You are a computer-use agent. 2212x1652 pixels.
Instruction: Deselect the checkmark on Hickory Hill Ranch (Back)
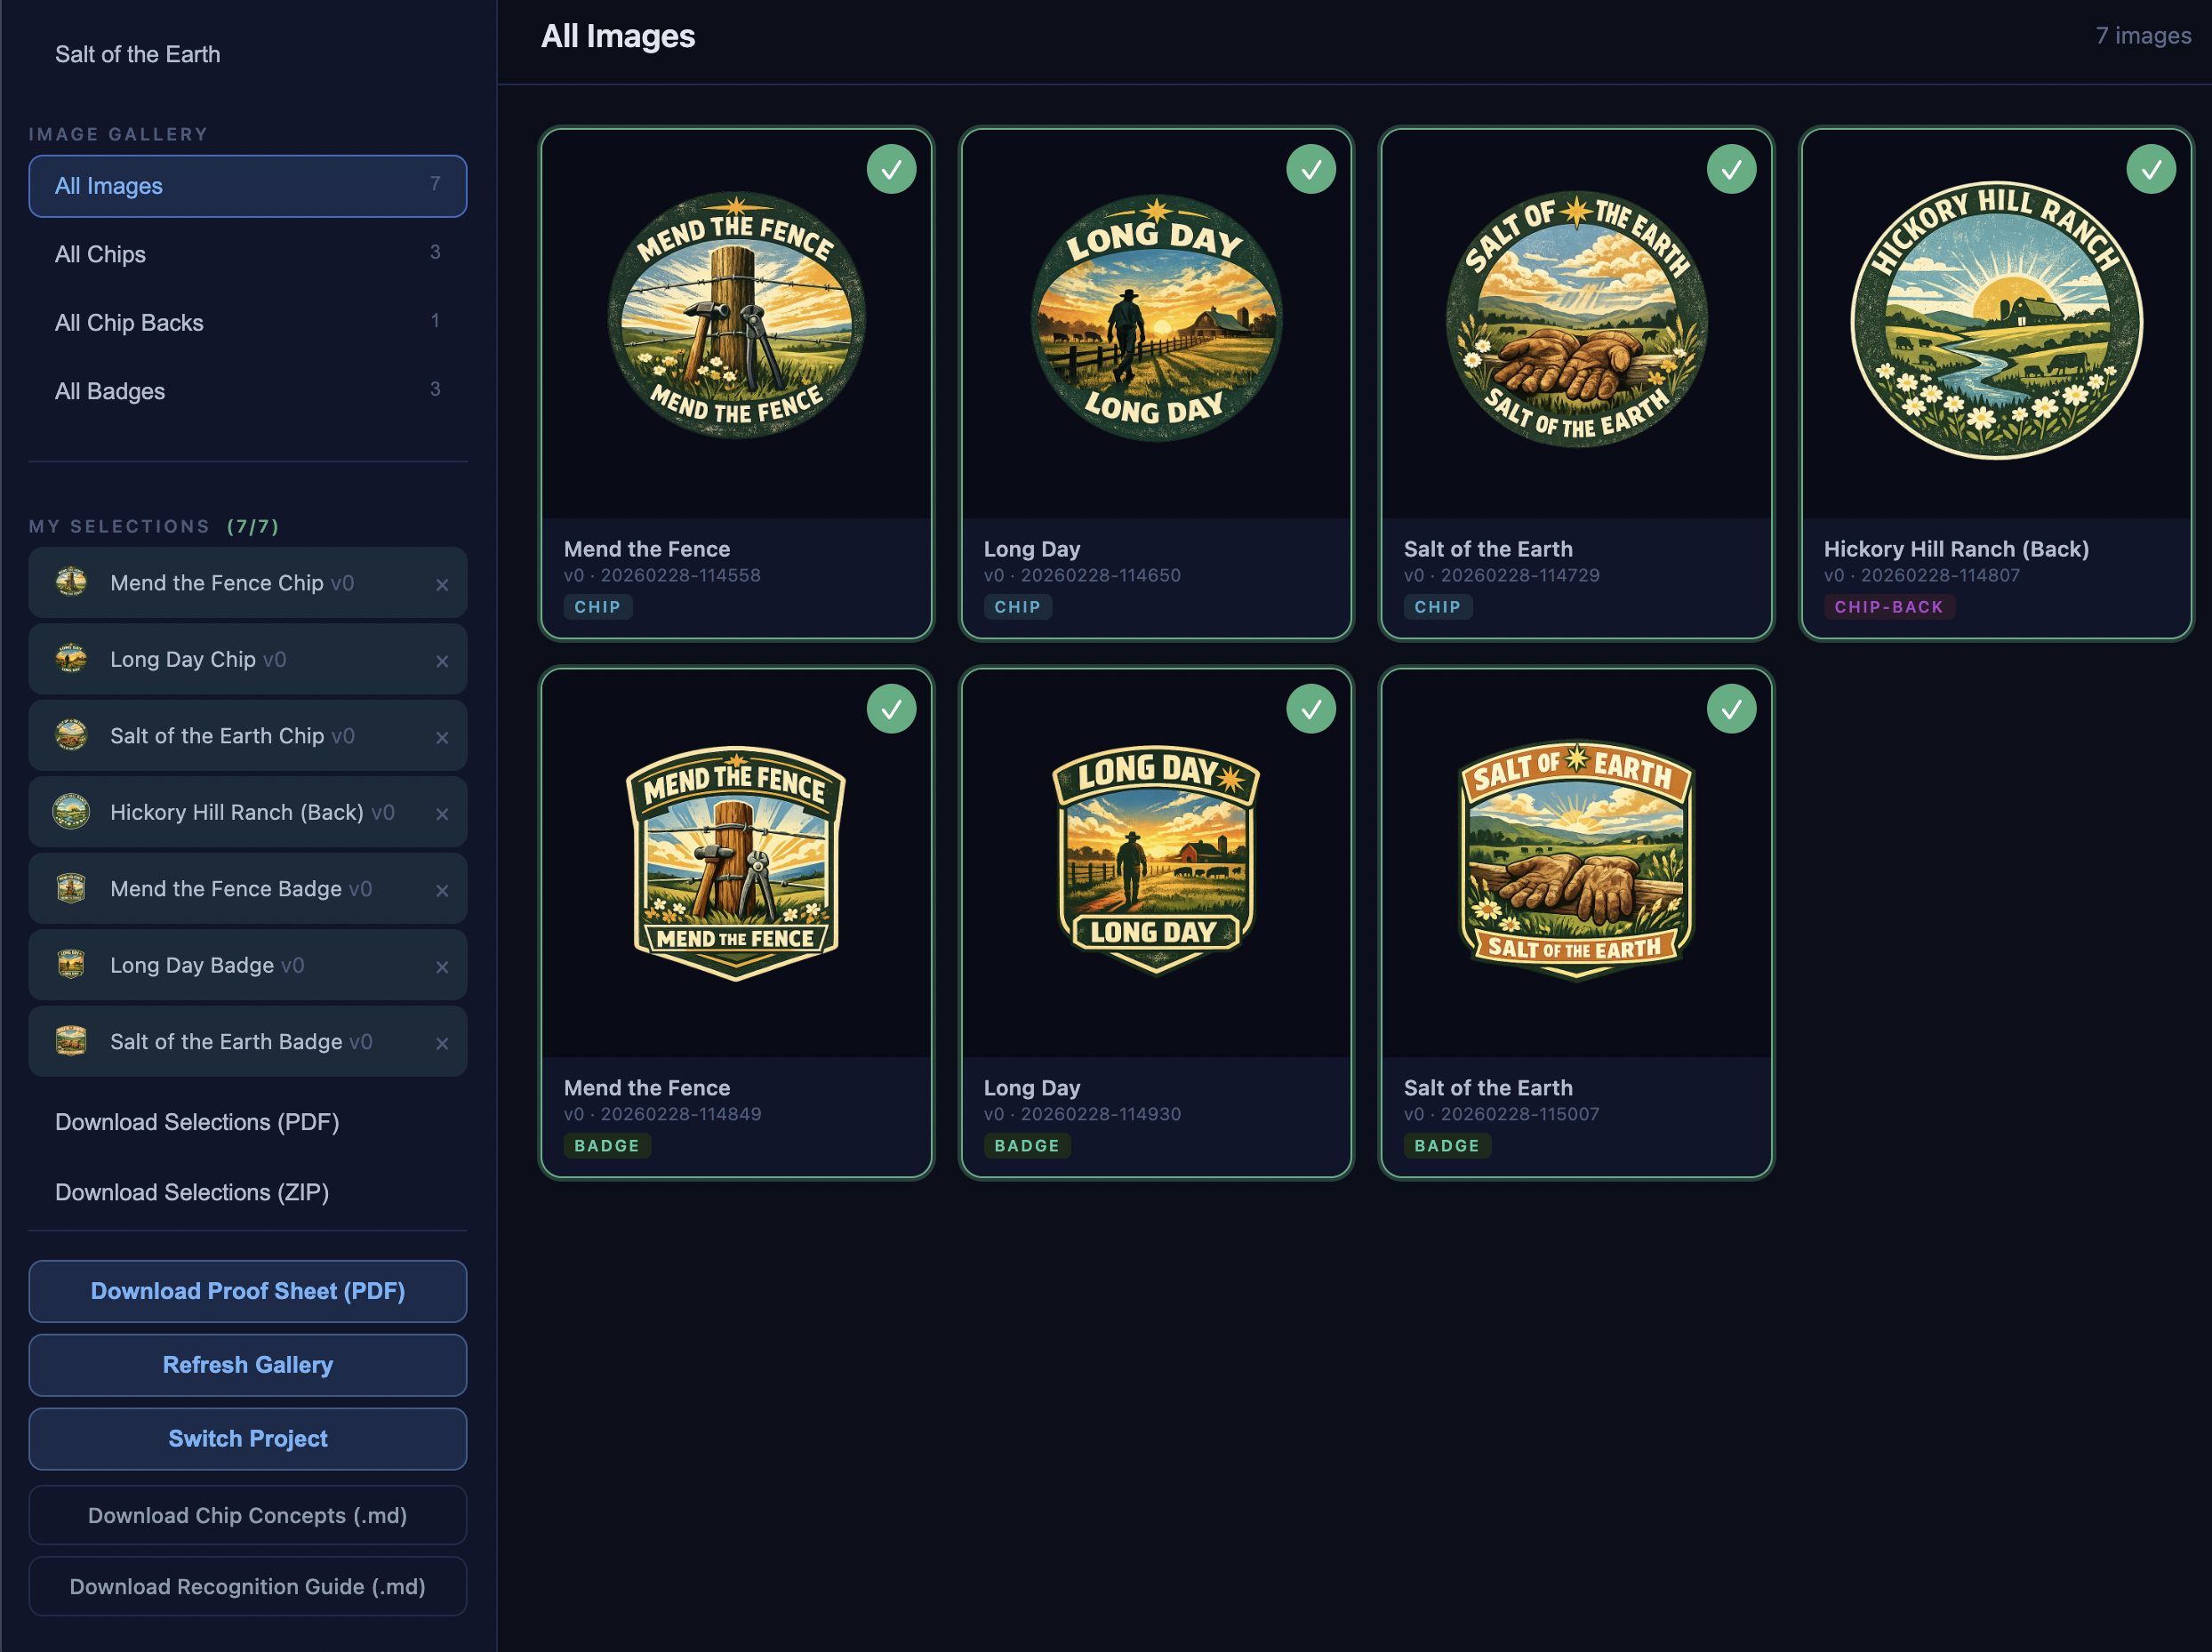click(2152, 170)
